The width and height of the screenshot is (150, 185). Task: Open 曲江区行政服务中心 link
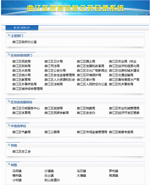[26, 108]
